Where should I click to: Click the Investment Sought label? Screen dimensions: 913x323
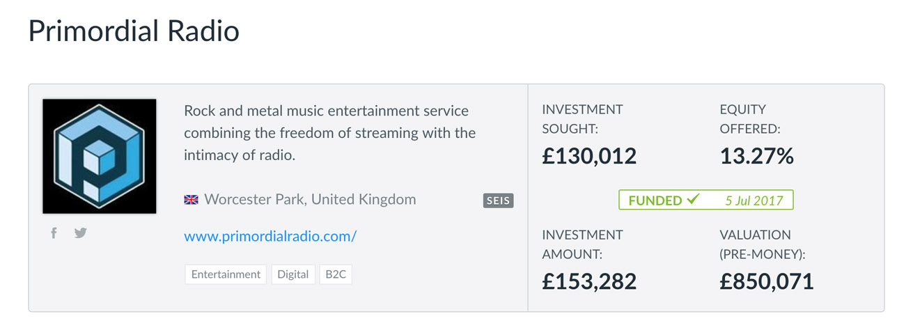click(582, 118)
